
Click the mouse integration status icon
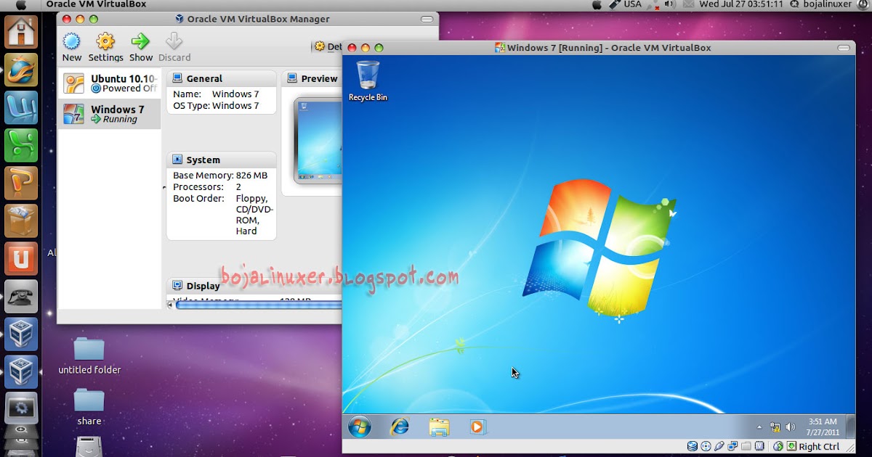point(778,446)
